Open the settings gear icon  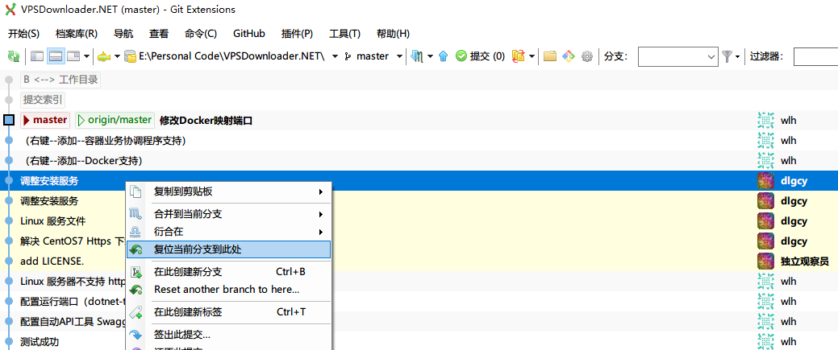(x=587, y=56)
